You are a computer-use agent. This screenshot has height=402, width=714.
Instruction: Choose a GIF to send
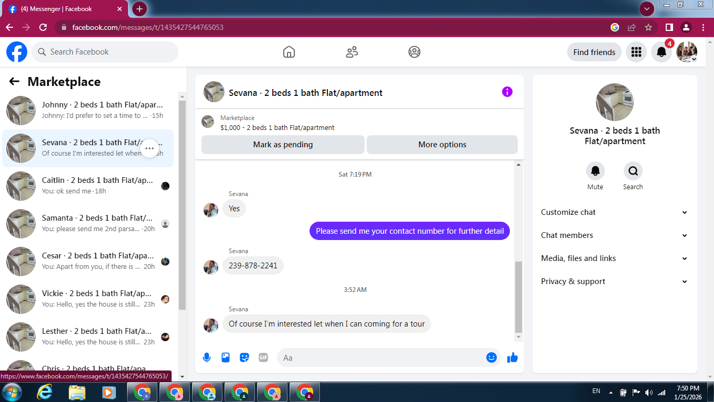click(263, 357)
